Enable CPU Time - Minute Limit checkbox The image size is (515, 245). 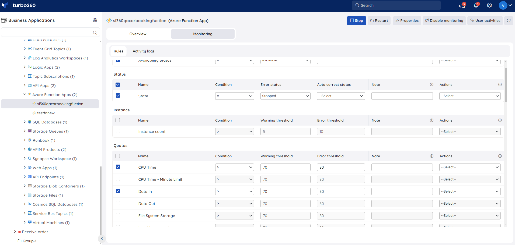pyautogui.click(x=118, y=179)
